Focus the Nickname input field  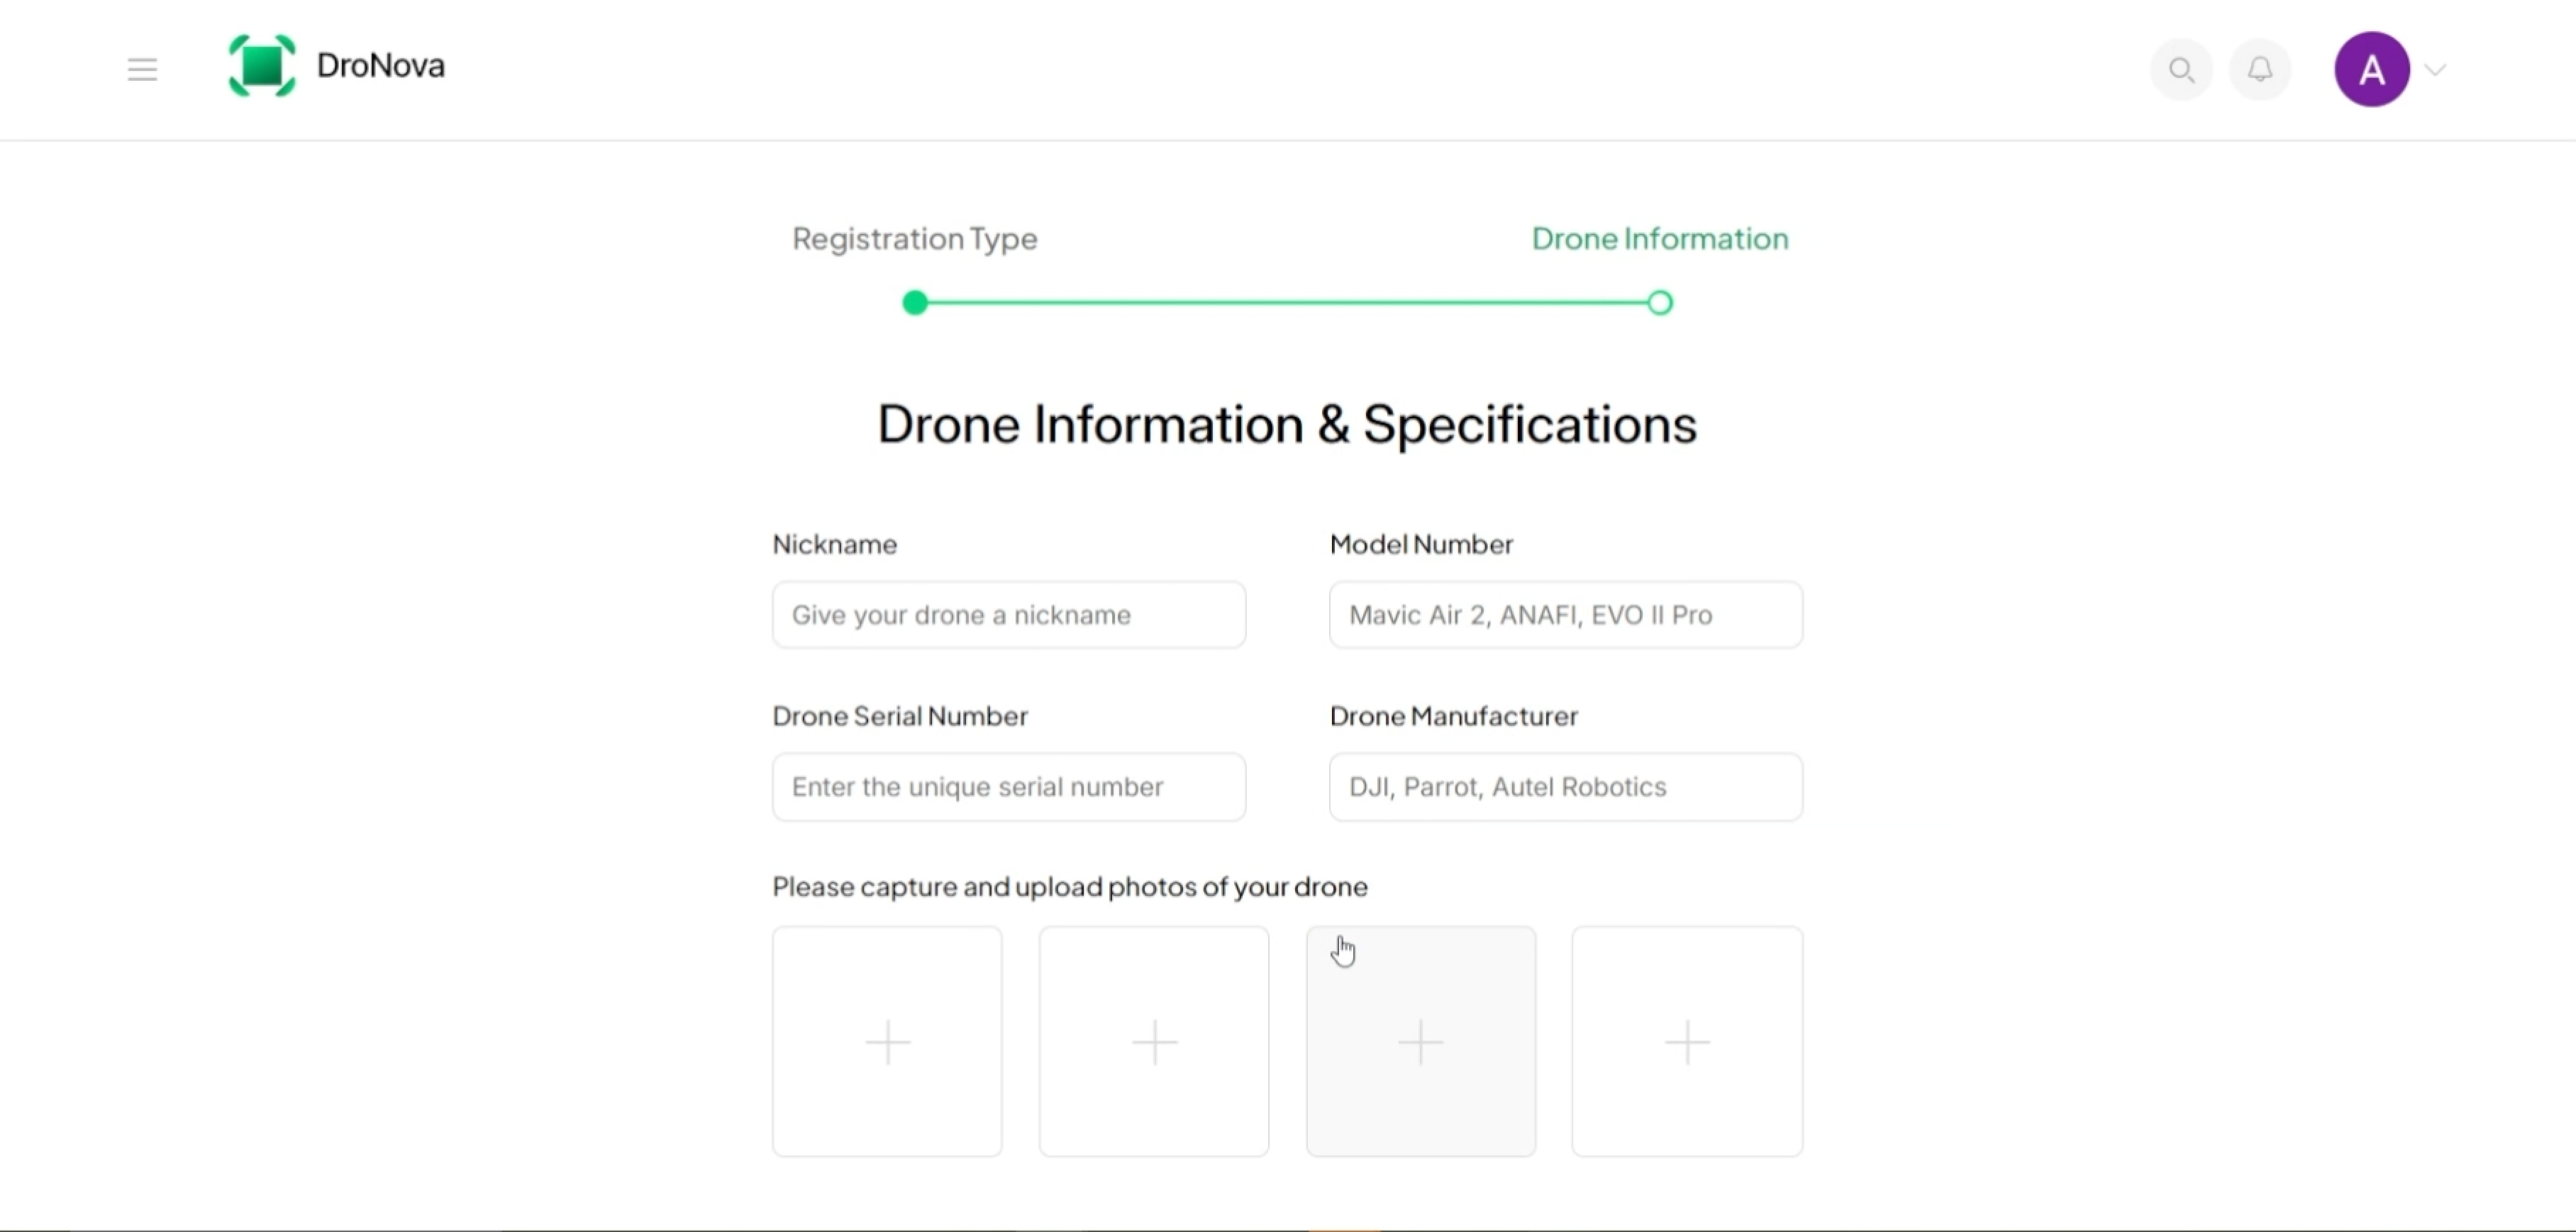1008,615
